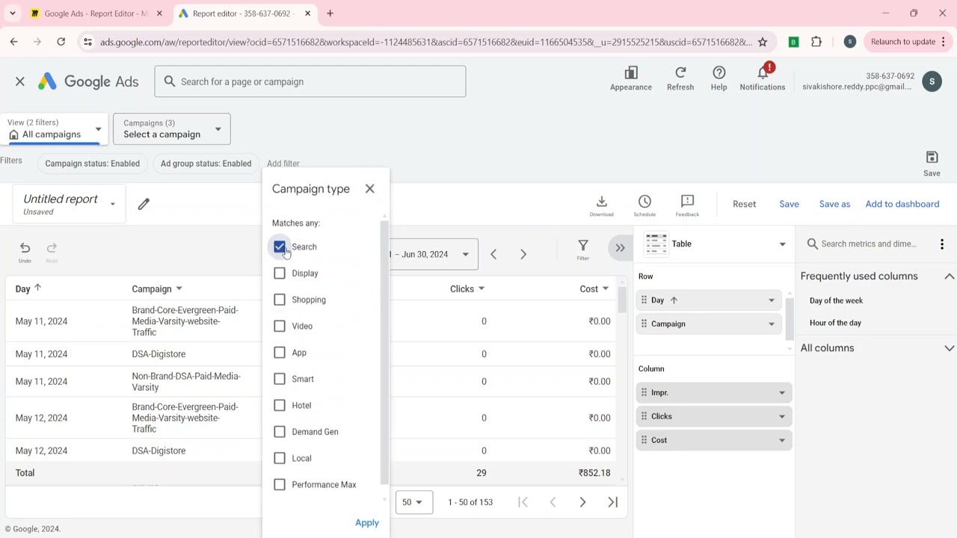Screen dimensions: 957x538
Task: Download the report
Action: click(x=601, y=205)
